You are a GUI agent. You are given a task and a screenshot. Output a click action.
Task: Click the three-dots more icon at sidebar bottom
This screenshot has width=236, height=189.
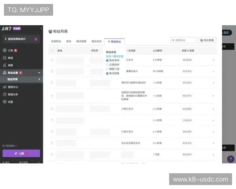(x=39, y=162)
